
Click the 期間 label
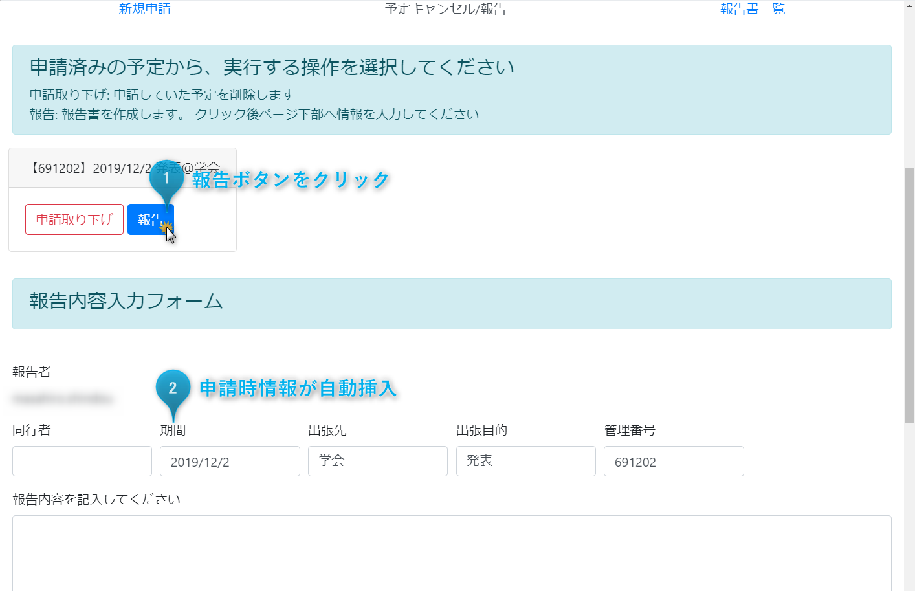coord(173,430)
